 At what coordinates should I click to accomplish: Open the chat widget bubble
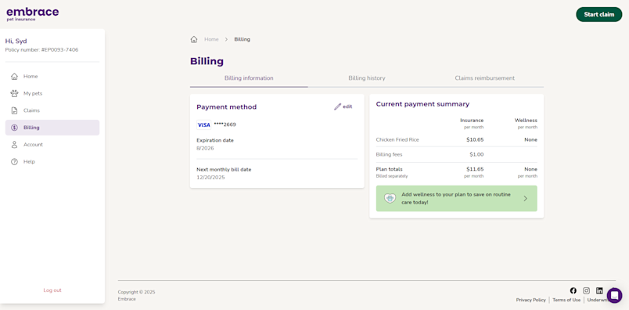coord(615,296)
